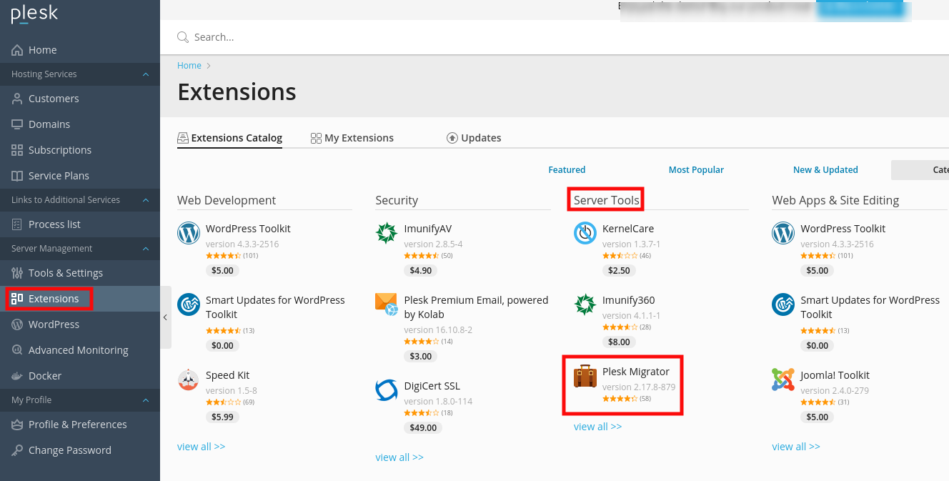Viewport: 949px width, 481px height.
Task: Open ImunifyAV extension title
Action: (x=427, y=229)
